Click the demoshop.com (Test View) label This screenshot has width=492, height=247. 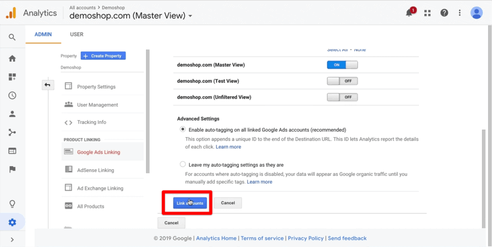coord(208,81)
